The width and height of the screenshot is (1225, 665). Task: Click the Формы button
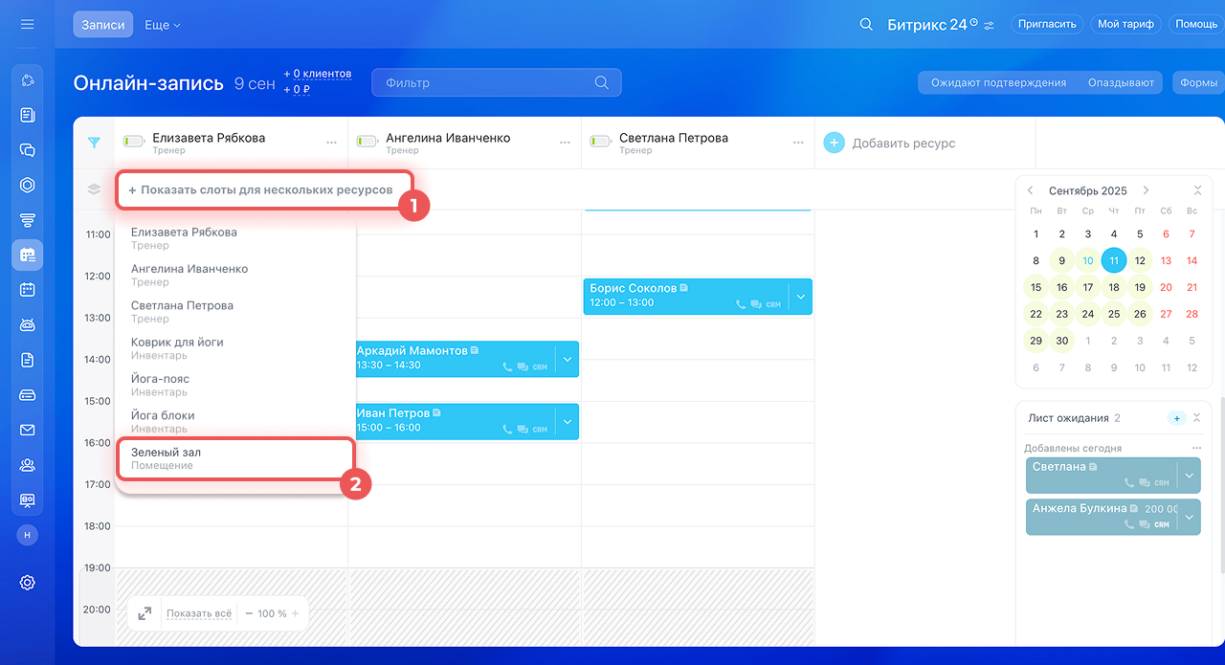click(x=1198, y=83)
